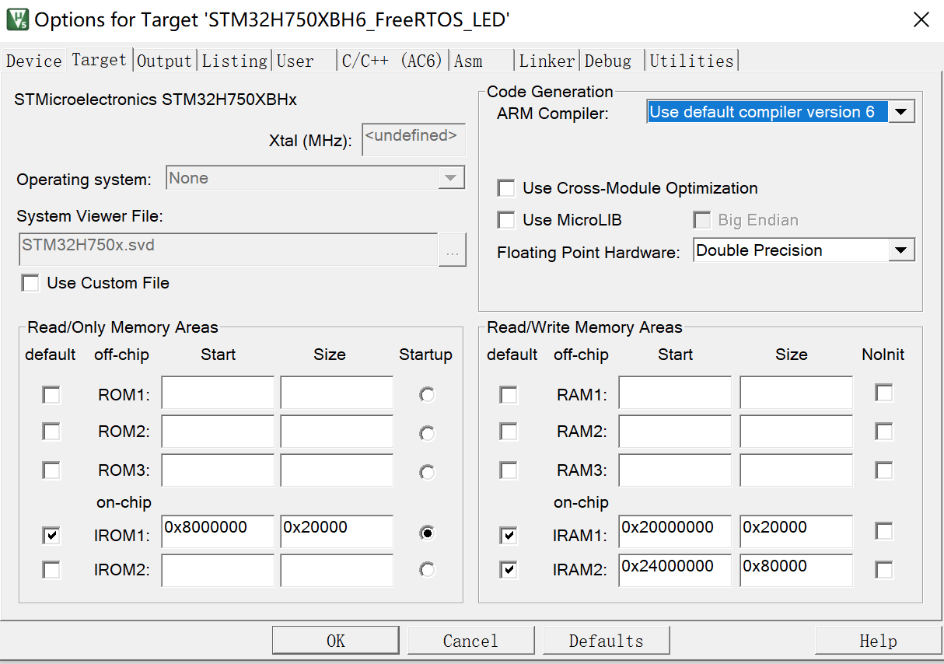Click the ROM2 Start address field
Viewport: 944px width, 664px height.
[x=218, y=431]
